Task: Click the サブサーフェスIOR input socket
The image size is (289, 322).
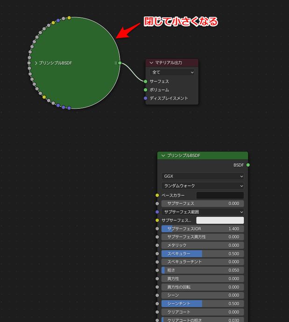Action: click(x=157, y=228)
